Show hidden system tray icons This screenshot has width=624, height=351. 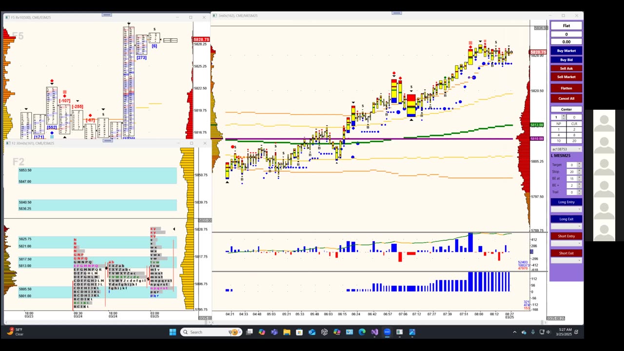coord(514,332)
